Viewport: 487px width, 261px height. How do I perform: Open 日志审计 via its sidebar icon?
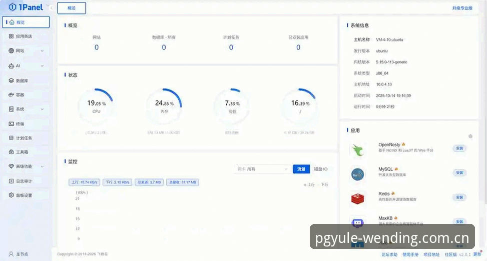click(11, 181)
